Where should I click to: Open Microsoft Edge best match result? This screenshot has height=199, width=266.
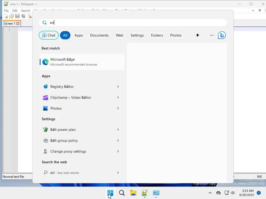pyautogui.click(x=82, y=62)
